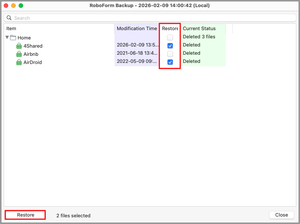Viewport: 300px width, 224px height.
Task: Click the green lock icon beside 4Shared
Action: click(x=19, y=46)
